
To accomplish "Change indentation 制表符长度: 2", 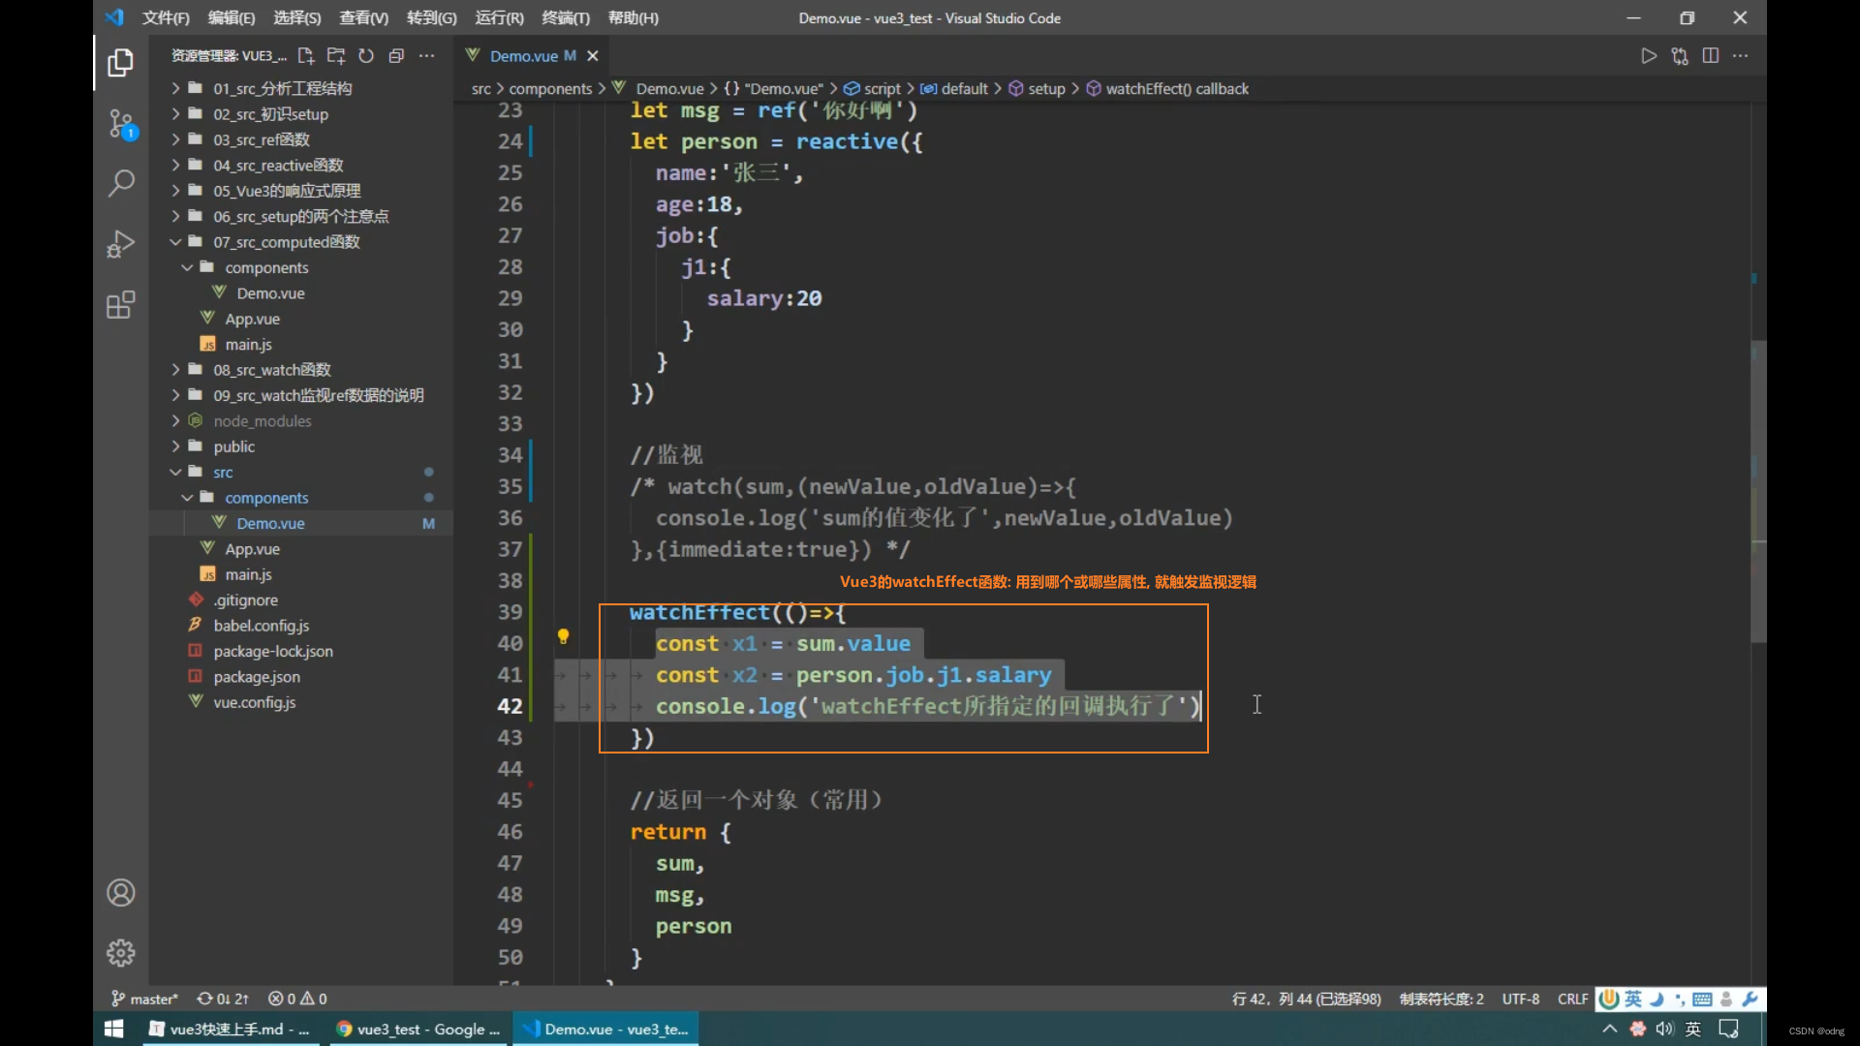I will pyautogui.click(x=1441, y=999).
